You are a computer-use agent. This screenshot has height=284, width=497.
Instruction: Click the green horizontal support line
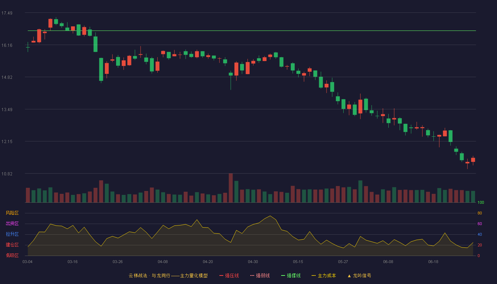(252, 31)
